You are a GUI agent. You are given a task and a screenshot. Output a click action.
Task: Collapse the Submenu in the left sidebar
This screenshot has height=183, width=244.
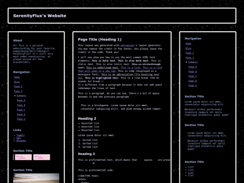pyautogui.click(x=20, y=96)
